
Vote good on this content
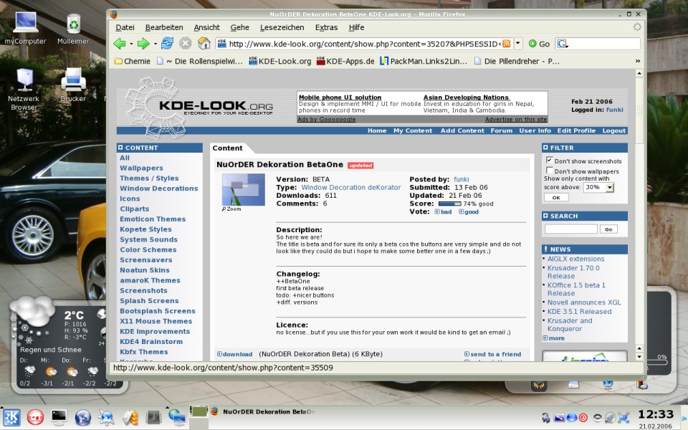tap(469, 212)
